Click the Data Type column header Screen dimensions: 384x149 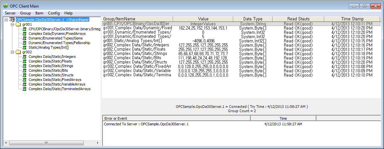[x=253, y=19]
